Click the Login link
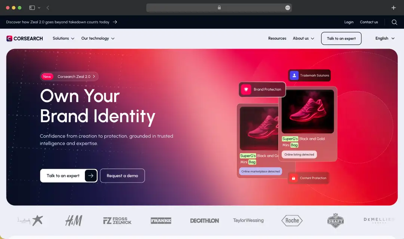 [349, 22]
